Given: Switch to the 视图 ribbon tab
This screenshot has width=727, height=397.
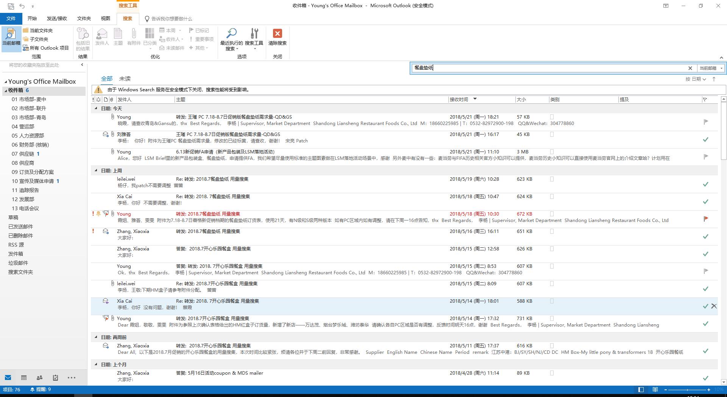Looking at the screenshot, I should coord(105,19).
